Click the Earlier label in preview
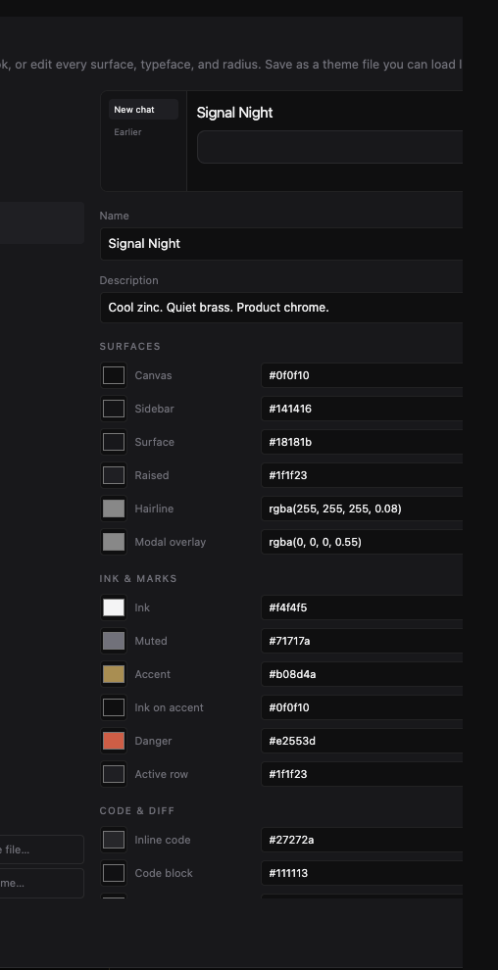Image resolution: width=498 pixels, height=970 pixels. click(x=127, y=132)
